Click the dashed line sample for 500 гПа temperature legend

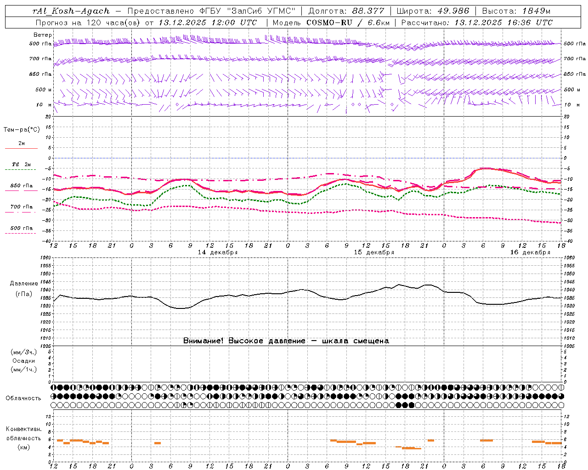pos(20,233)
